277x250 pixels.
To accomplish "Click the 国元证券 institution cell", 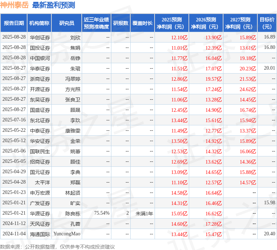I will tap(40, 172).
